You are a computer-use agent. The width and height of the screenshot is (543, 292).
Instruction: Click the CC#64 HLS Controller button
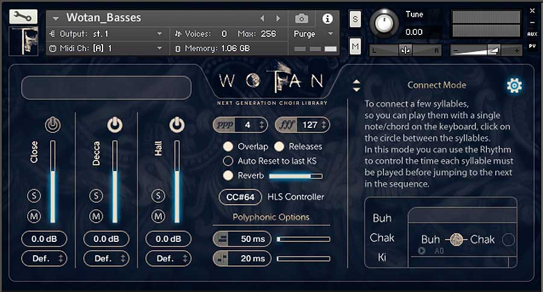tap(240, 197)
